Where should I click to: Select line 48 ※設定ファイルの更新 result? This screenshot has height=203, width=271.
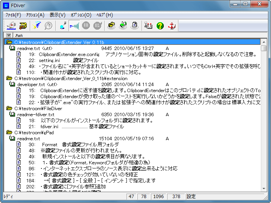click(x=132, y=150)
